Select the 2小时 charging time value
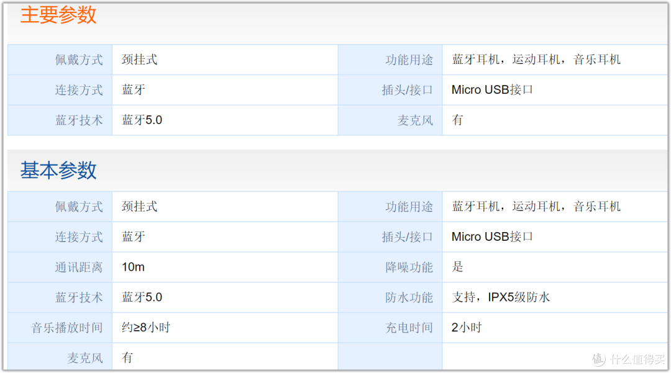The height and width of the screenshot is (373, 671). pos(467,327)
